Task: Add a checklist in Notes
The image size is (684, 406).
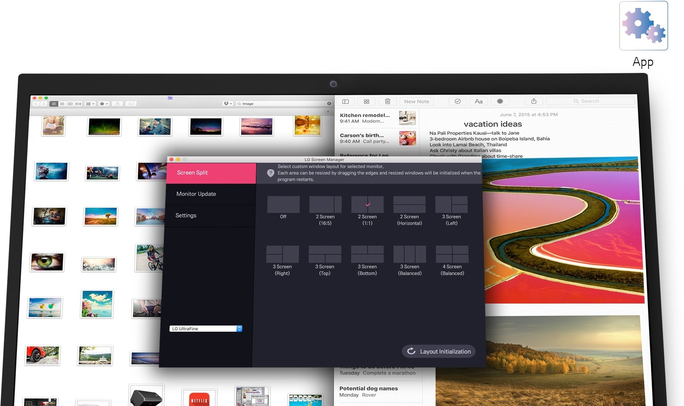Action: click(x=458, y=101)
